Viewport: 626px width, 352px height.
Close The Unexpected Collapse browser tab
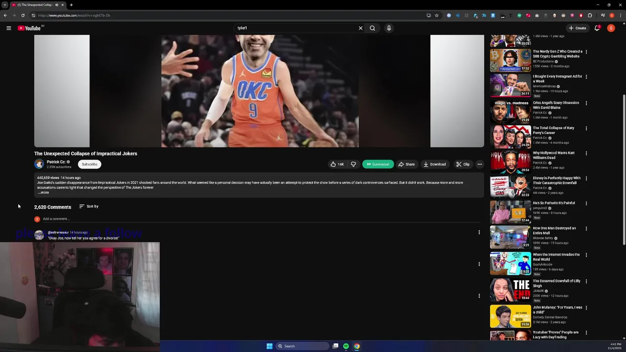coord(63,5)
